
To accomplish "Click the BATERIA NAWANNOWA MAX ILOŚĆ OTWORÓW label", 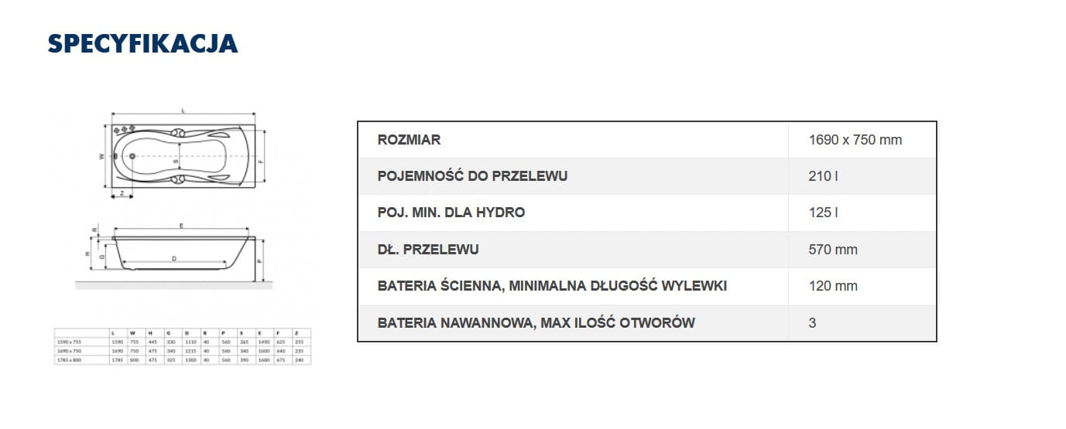I will pyautogui.click(x=536, y=322).
